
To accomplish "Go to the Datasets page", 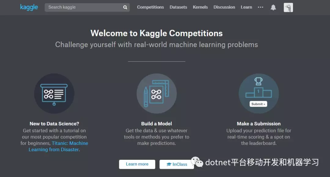I will pyautogui.click(x=178, y=7).
